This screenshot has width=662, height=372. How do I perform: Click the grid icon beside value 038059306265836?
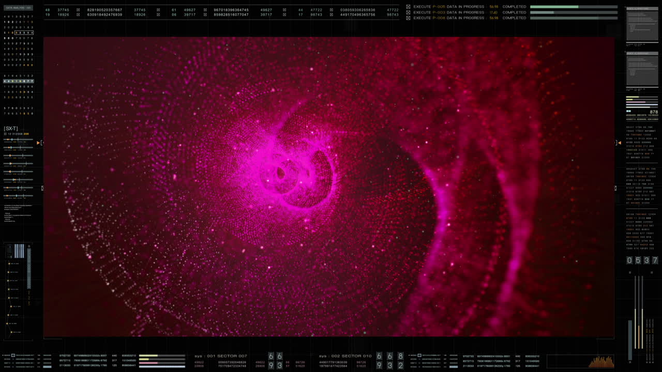tap(330, 9)
